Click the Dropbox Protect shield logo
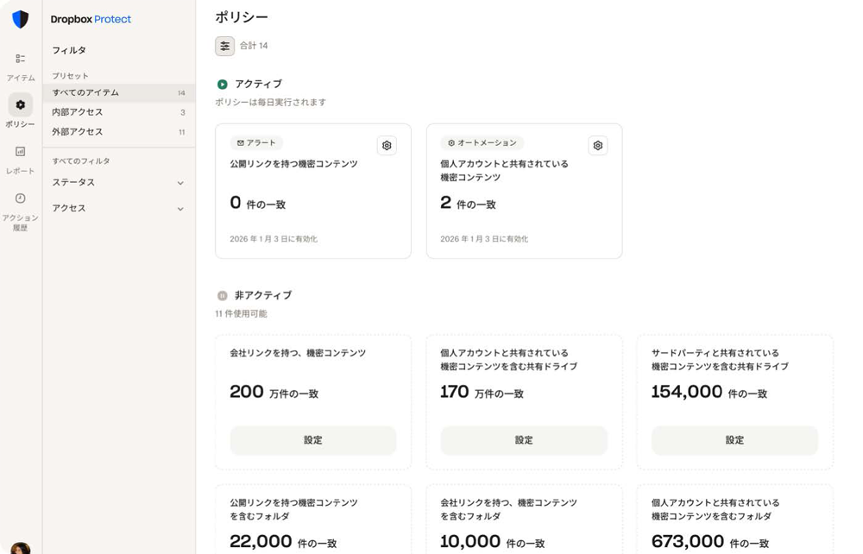Viewport: 863px width, 554px height. (21, 19)
